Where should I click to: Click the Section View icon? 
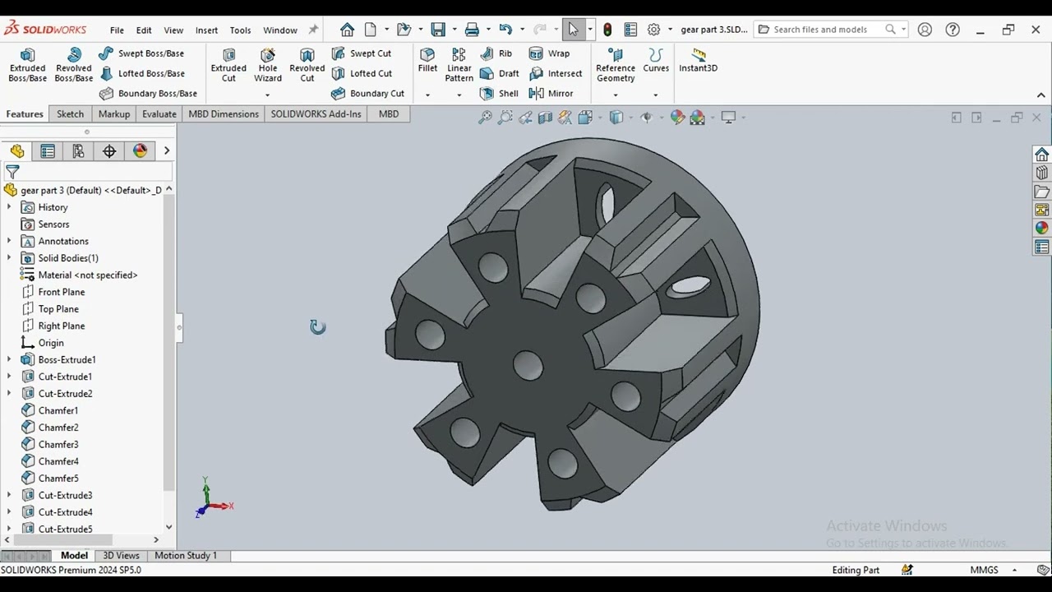point(545,118)
